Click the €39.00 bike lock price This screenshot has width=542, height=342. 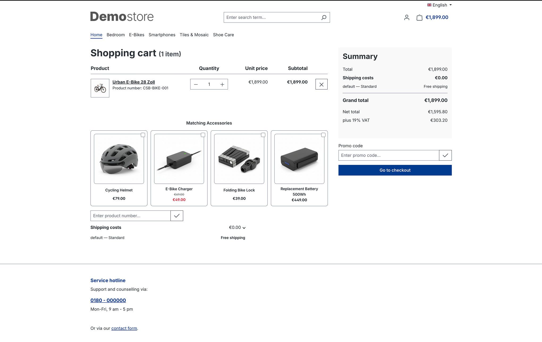pyautogui.click(x=239, y=199)
